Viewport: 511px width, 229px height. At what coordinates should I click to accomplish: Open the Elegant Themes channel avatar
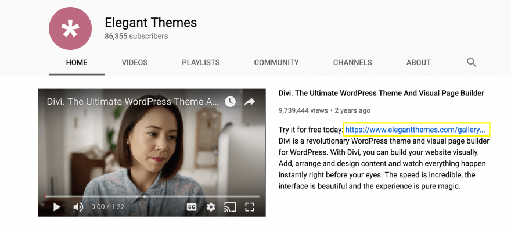70,28
